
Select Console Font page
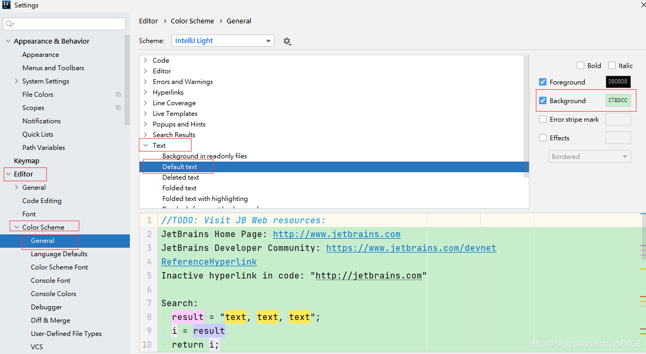[51, 280]
